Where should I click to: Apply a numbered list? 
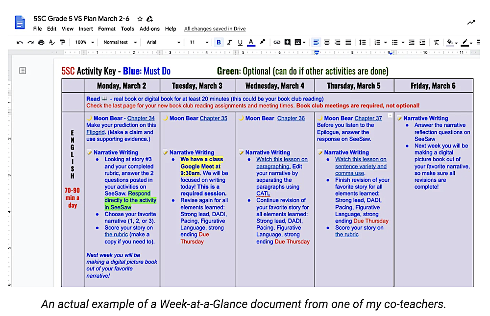[377, 42]
